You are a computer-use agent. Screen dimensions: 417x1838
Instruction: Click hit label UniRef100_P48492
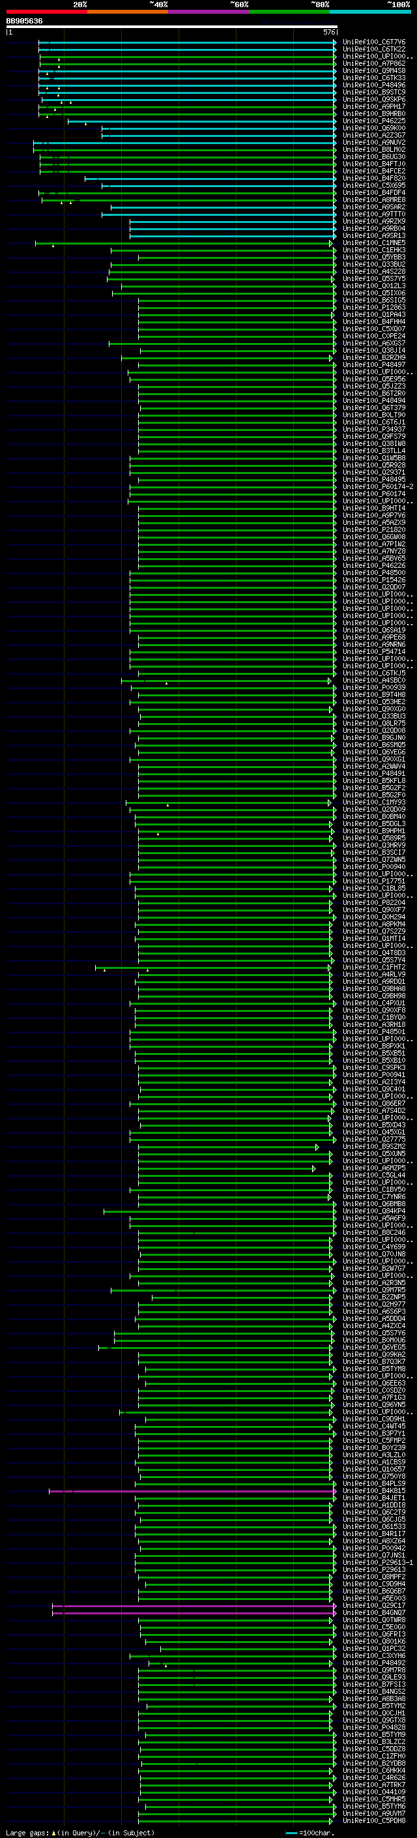point(374,1663)
